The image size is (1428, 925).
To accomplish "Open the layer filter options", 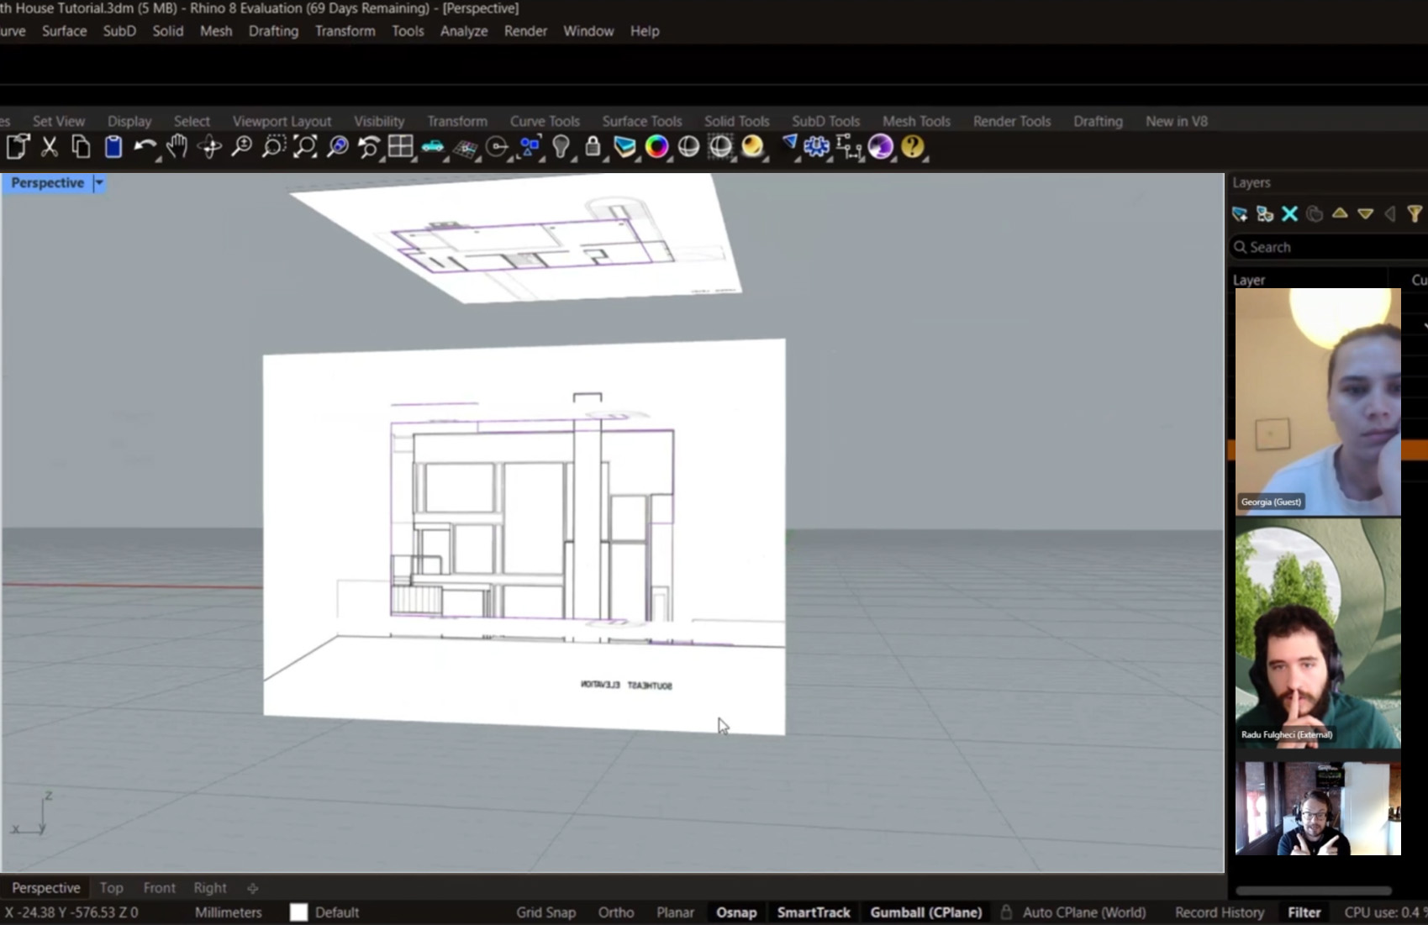I will [x=1416, y=213].
